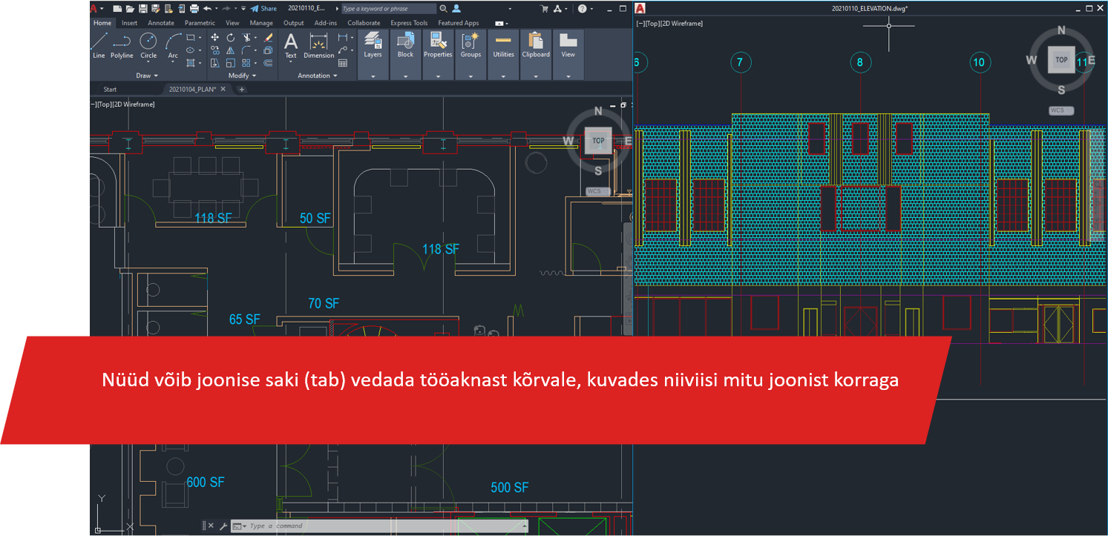Open the command line customize wrench
This screenshot has height=536, width=1108.
point(223,526)
